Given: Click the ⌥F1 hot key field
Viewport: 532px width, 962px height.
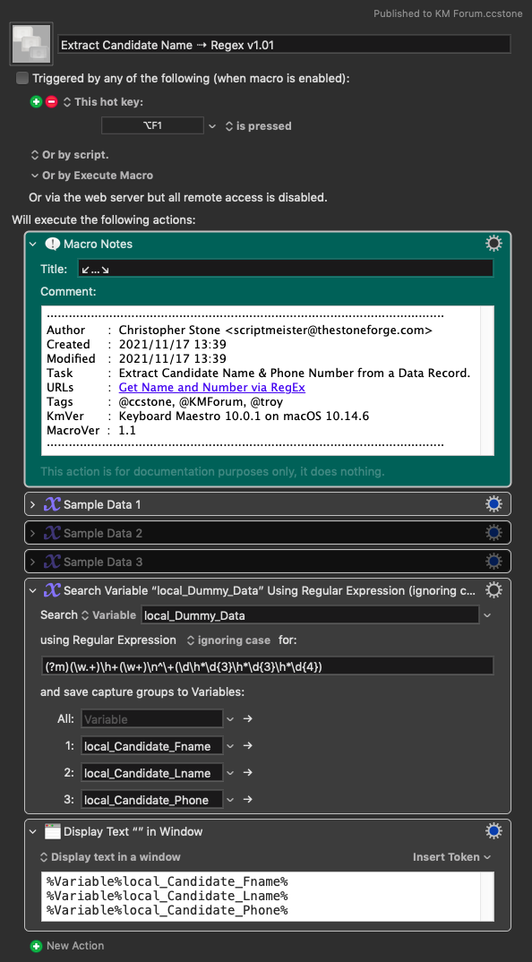Looking at the screenshot, I should click(152, 125).
